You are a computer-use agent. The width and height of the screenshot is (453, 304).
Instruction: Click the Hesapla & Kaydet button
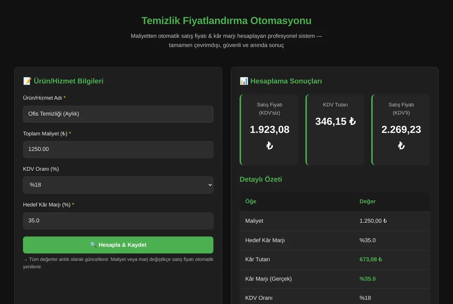(x=118, y=245)
